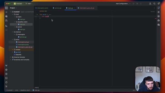165x93 pixels.
Task: Collapse the client folder
Action: (x=14, y=17)
